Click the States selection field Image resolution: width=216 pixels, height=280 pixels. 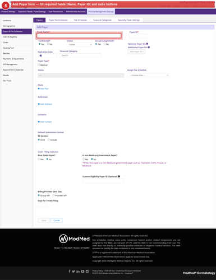click(x=81, y=76)
